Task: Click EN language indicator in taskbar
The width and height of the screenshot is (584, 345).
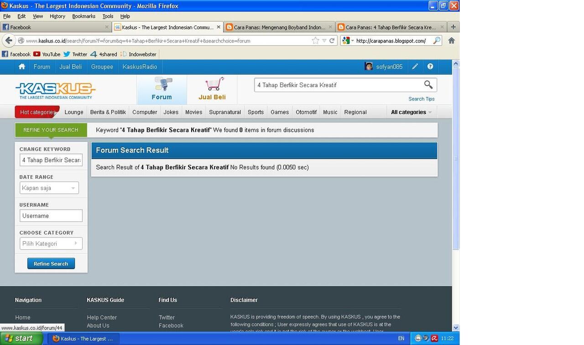Action: coord(401,339)
